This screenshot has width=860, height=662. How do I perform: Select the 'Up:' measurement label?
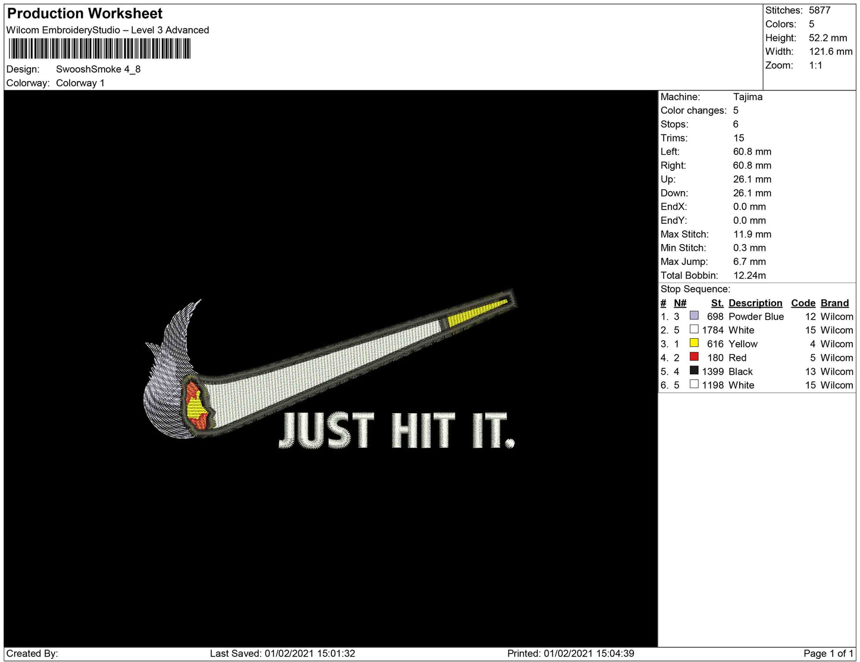pyautogui.click(x=668, y=179)
